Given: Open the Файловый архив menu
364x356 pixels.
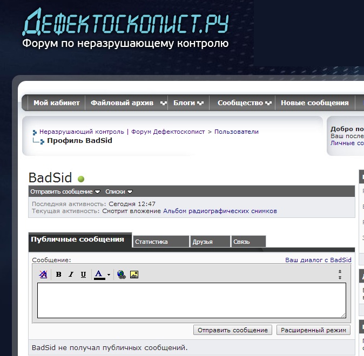Looking at the screenshot, I should click(122, 102).
